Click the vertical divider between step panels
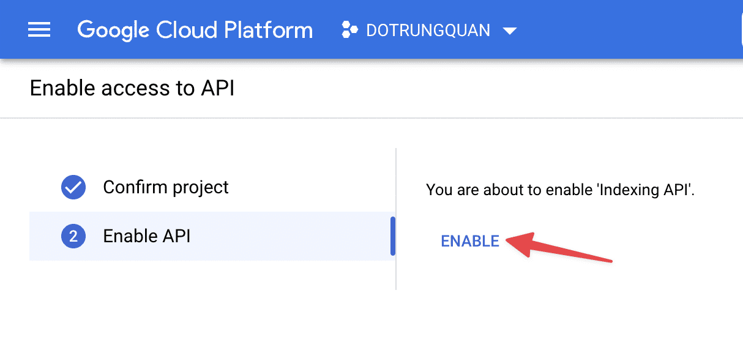Viewport: 743px width, 345px height. [396, 184]
